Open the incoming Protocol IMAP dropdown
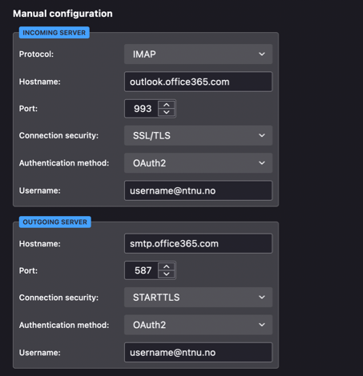 click(x=198, y=54)
